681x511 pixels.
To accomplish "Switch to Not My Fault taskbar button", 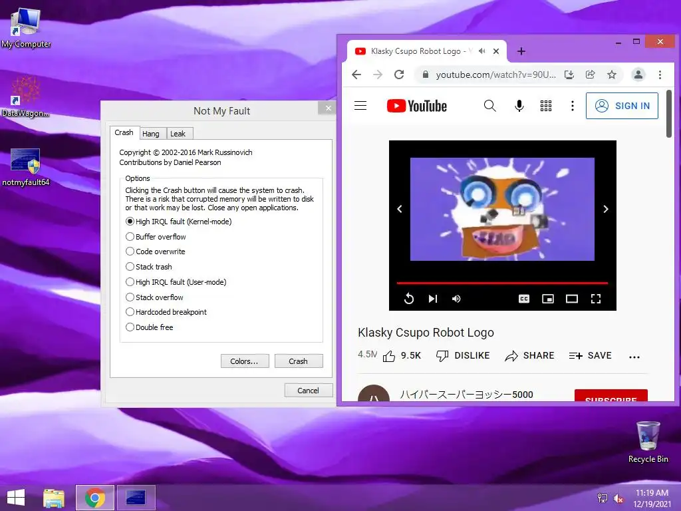I will click(x=136, y=498).
